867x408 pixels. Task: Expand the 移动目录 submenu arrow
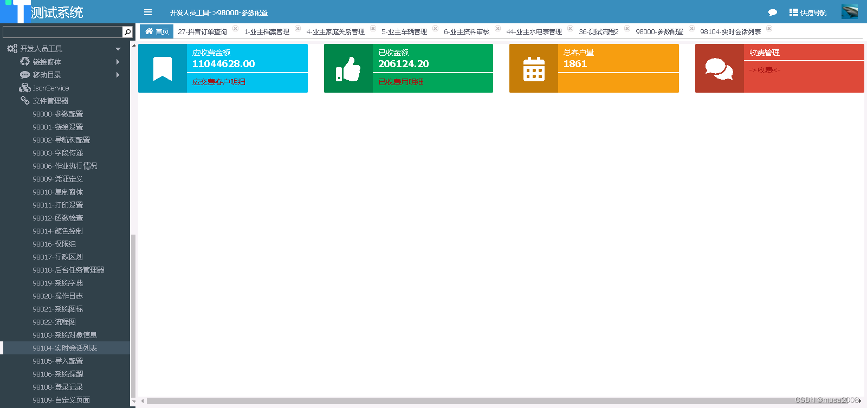click(118, 75)
